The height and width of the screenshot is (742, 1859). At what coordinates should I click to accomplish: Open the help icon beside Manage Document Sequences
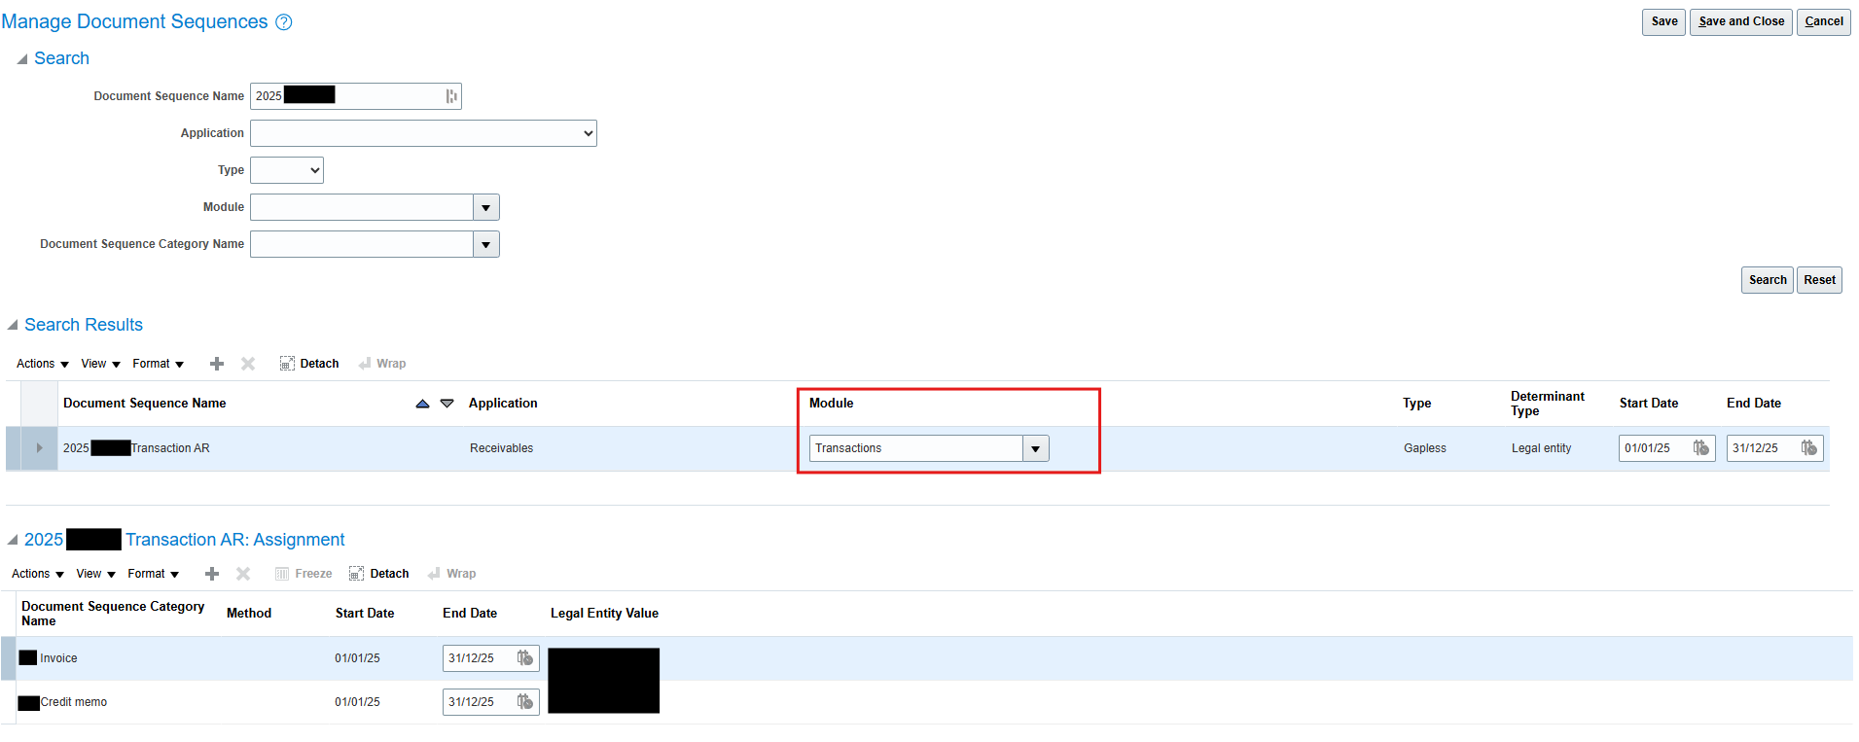point(284,22)
